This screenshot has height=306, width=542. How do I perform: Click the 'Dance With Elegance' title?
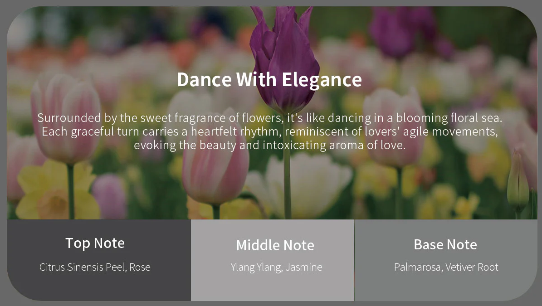click(x=269, y=79)
